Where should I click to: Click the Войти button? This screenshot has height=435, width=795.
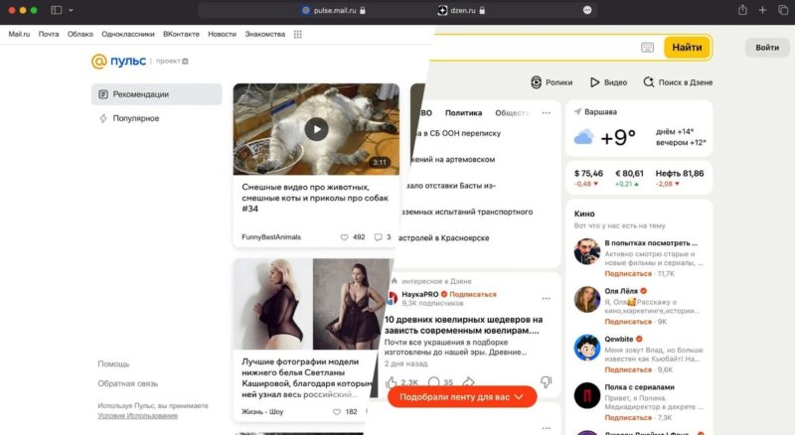(767, 47)
